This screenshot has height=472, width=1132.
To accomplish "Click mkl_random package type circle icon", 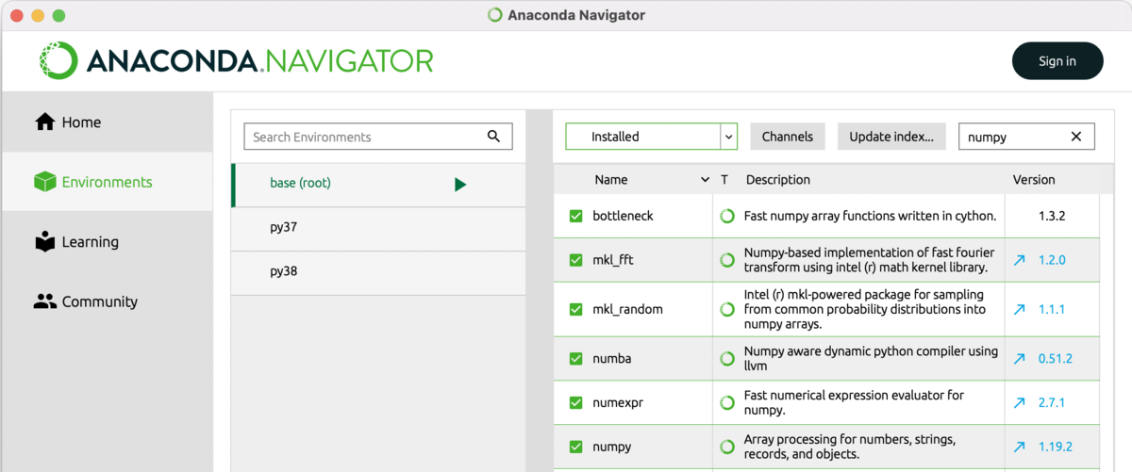I will (x=726, y=309).
